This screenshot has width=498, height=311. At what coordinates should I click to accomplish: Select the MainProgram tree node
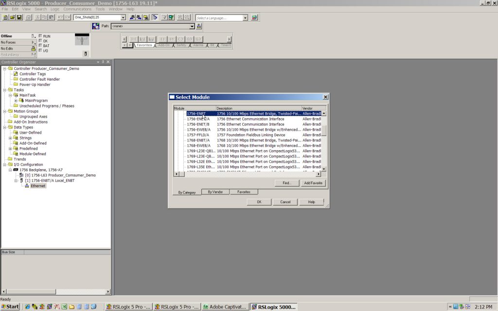[36, 101]
